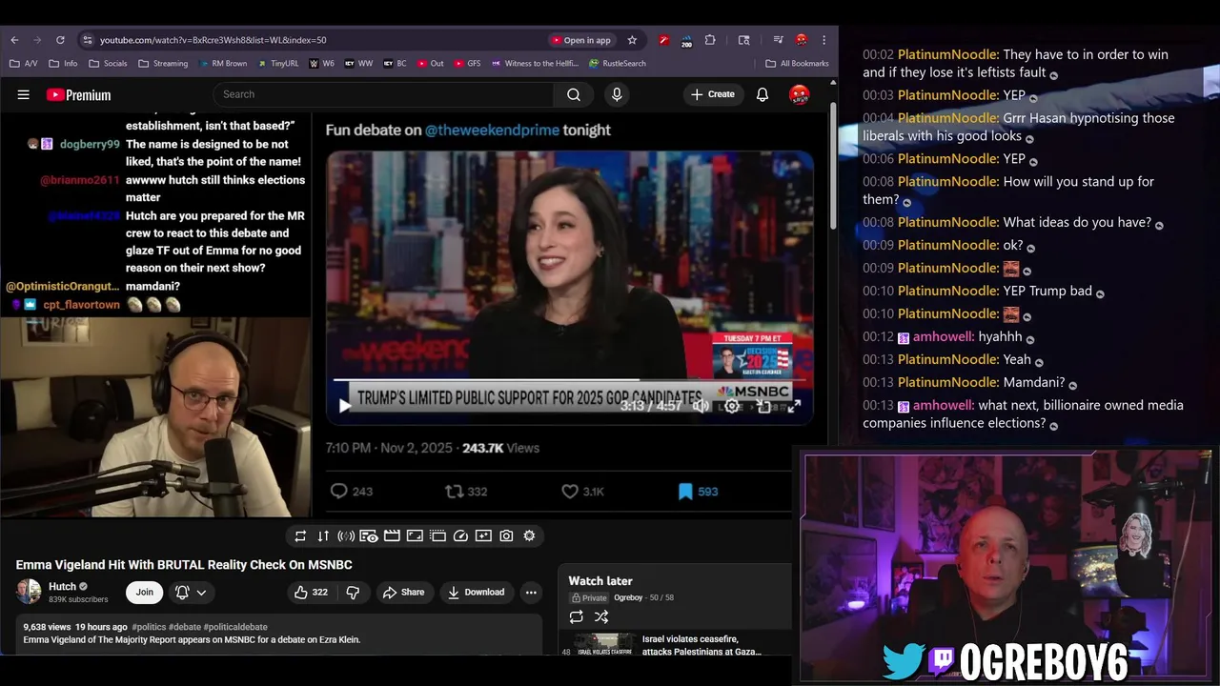Screen dimensions: 1220x686
Task: Click the tweet's 3.1K like heart
Action: (570, 492)
